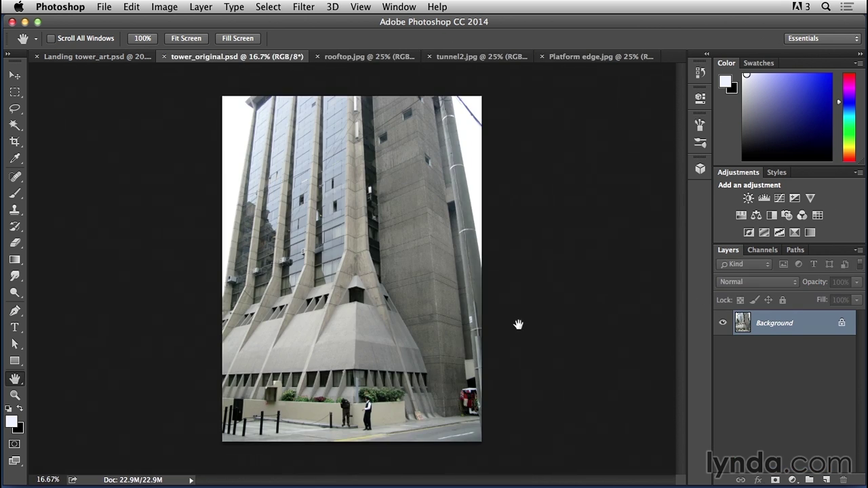Select the Lasso tool

[15, 108]
